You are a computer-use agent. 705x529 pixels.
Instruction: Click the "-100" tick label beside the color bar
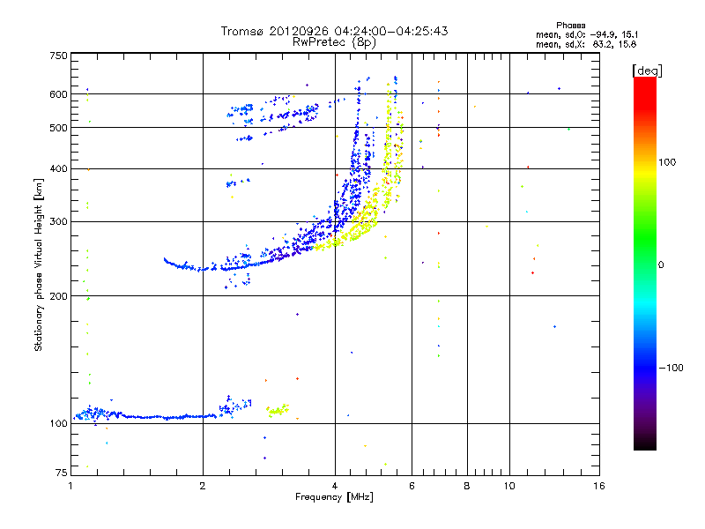coord(671,368)
